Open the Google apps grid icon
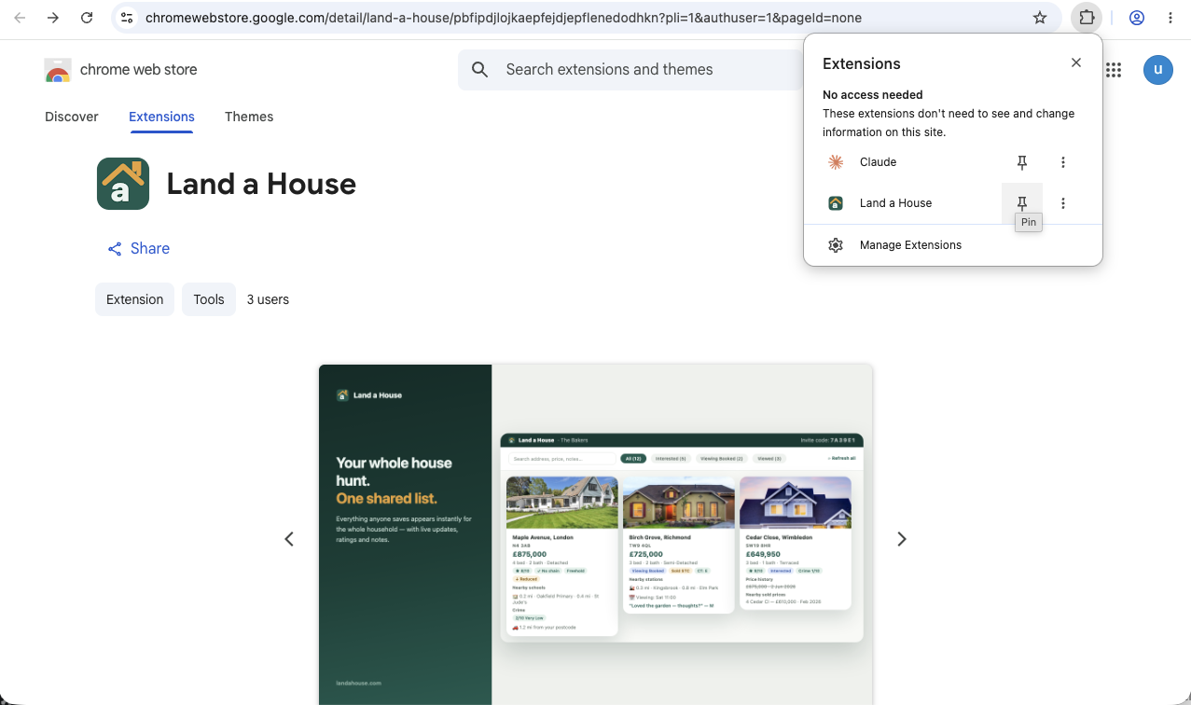This screenshot has height=705, width=1191. 1113,70
